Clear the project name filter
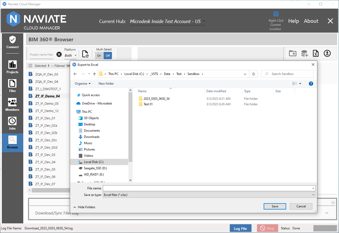 [x=59, y=54]
